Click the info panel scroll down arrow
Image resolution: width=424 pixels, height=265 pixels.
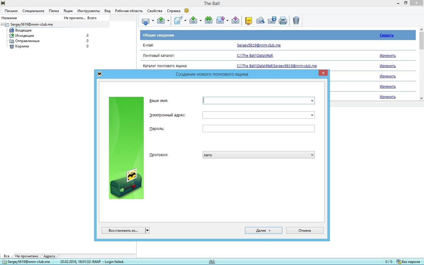pyautogui.click(x=421, y=98)
